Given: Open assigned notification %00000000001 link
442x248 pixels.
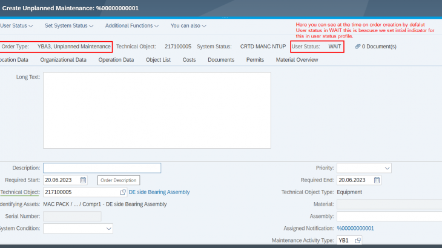Looking at the screenshot, I should point(355,229).
